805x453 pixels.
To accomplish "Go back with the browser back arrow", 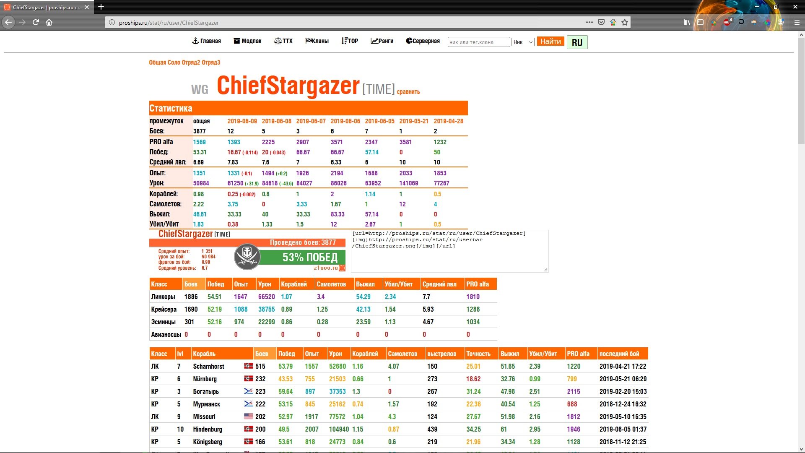I will coord(8,22).
